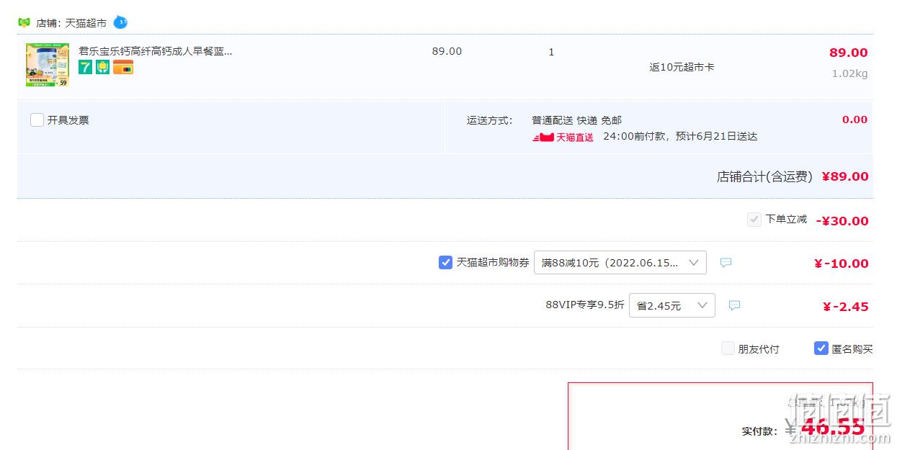Tick the 开具发票 invoice checkbox

37,120
